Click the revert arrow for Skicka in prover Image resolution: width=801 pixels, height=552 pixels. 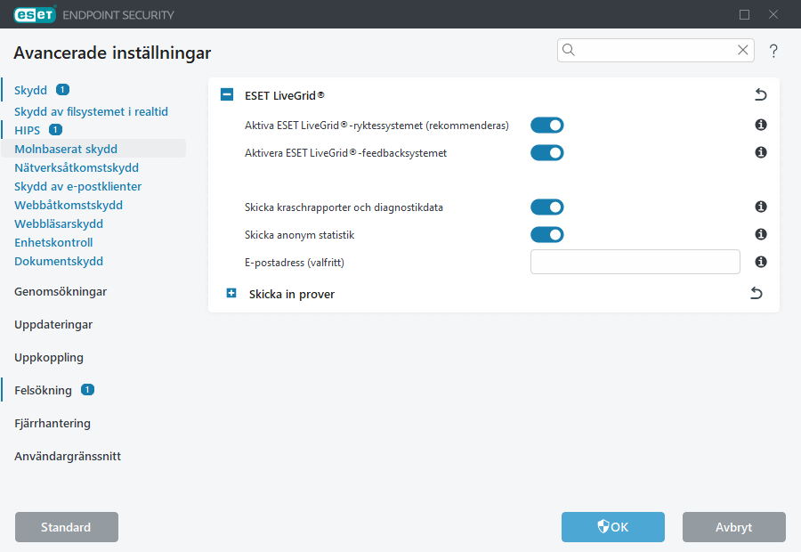[756, 292]
